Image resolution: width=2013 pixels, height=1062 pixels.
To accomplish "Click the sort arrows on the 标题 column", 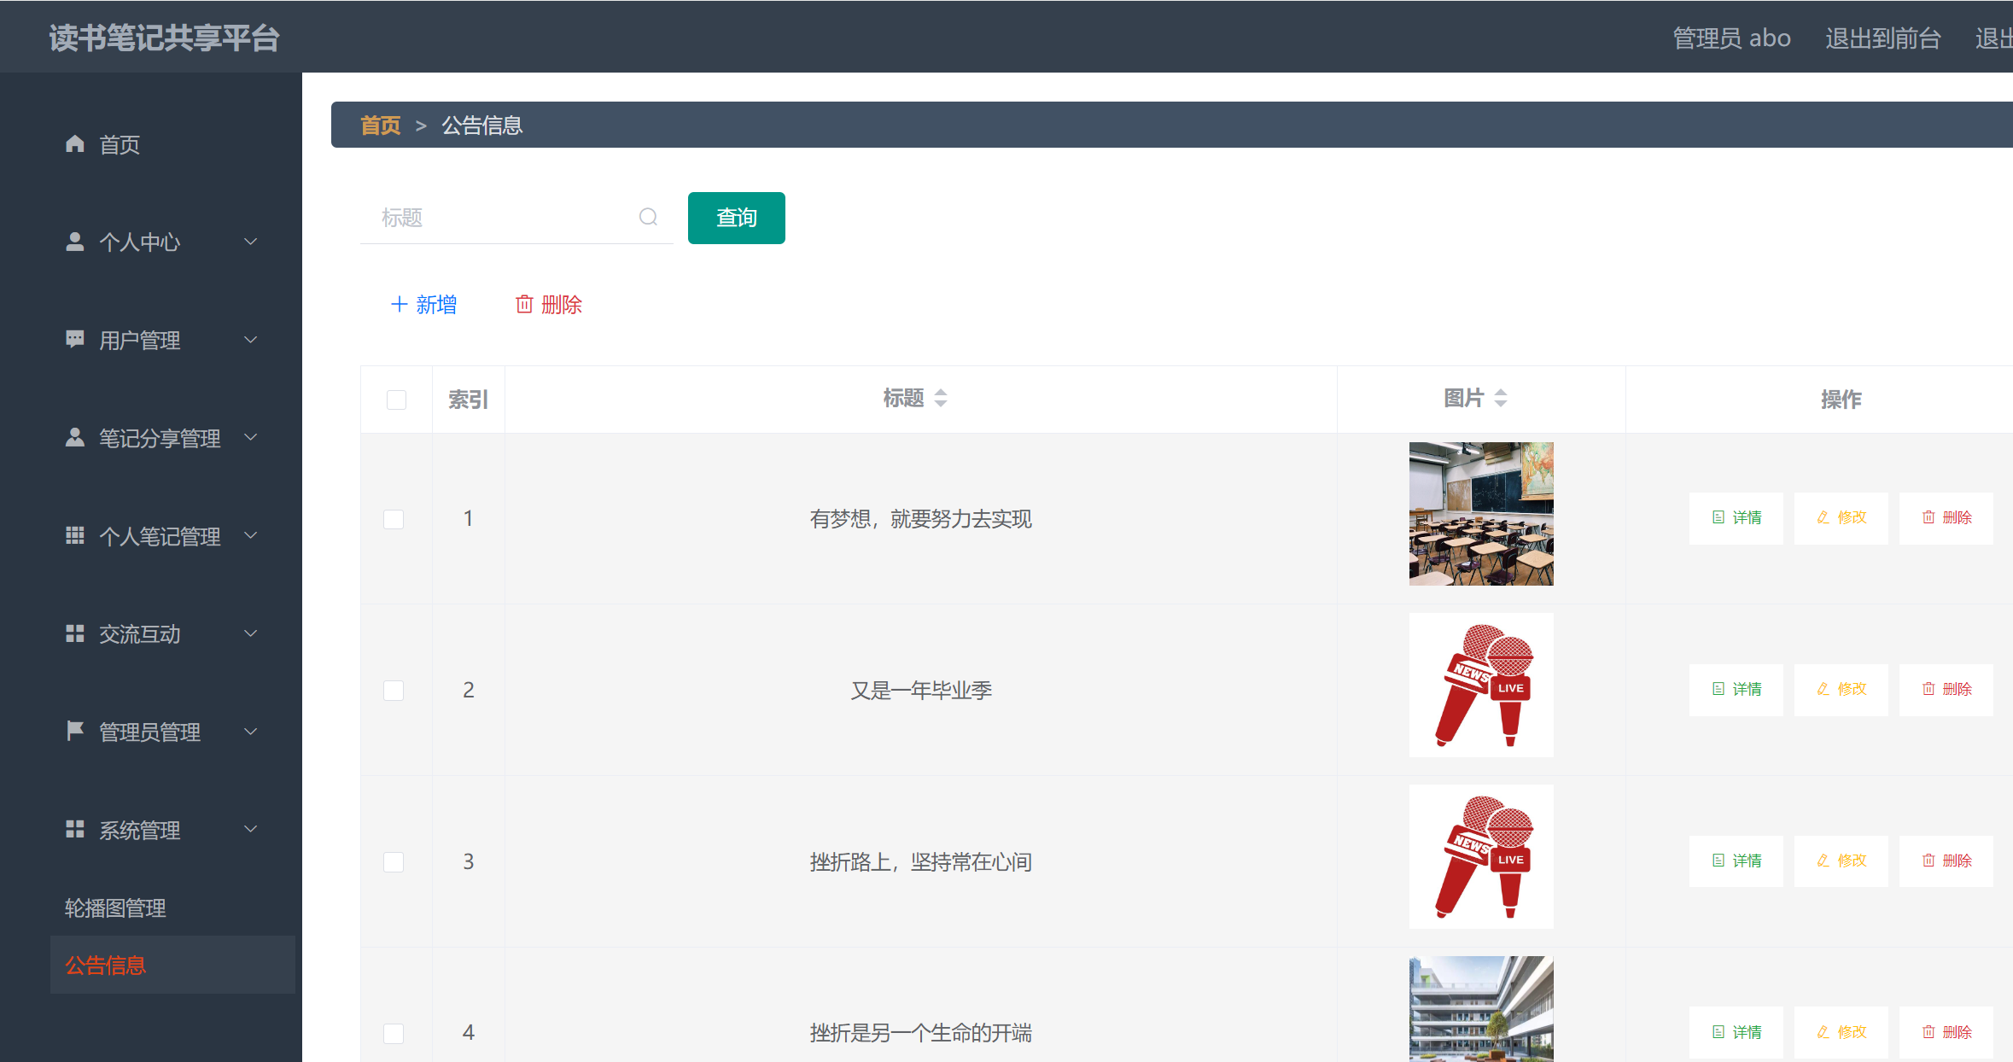I will tap(940, 397).
